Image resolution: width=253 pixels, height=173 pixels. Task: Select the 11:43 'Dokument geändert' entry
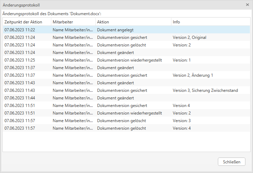[115, 83]
